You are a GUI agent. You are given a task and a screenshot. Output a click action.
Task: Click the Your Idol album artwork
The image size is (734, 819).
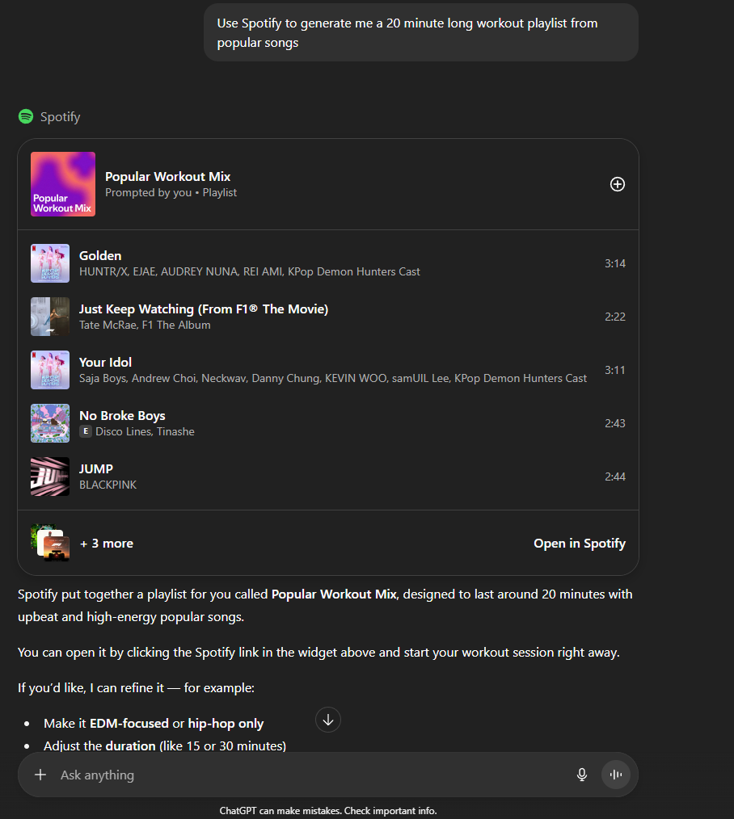(50, 370)
